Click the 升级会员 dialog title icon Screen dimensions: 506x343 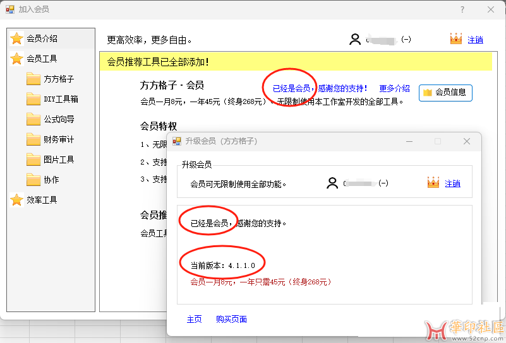[176, 141]
